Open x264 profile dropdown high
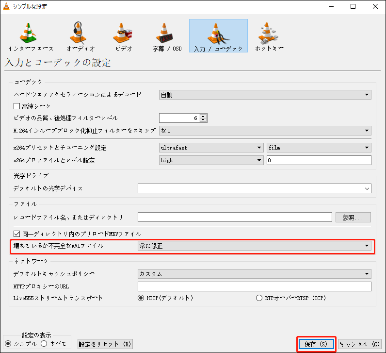Viewport: 386px width, 353px height. 211,160
